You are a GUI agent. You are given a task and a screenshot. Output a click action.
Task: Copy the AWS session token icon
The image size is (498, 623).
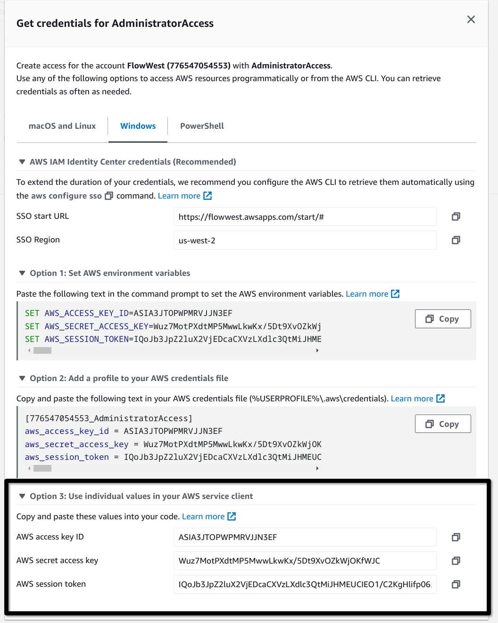pyautogui.click(x=456, y=584)
